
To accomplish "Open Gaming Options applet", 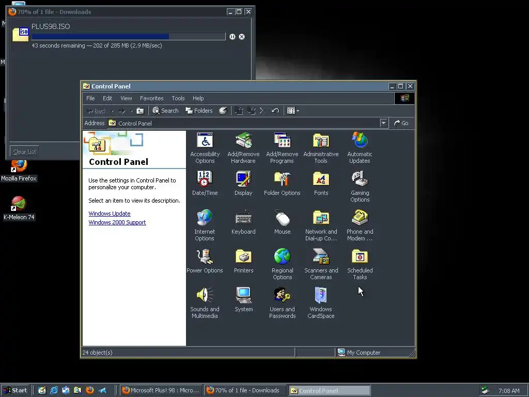I will pyautogui.click(x=360, y=187).
